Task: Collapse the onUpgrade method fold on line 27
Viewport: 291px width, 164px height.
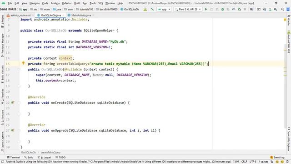Action: [x=19, y=130]
